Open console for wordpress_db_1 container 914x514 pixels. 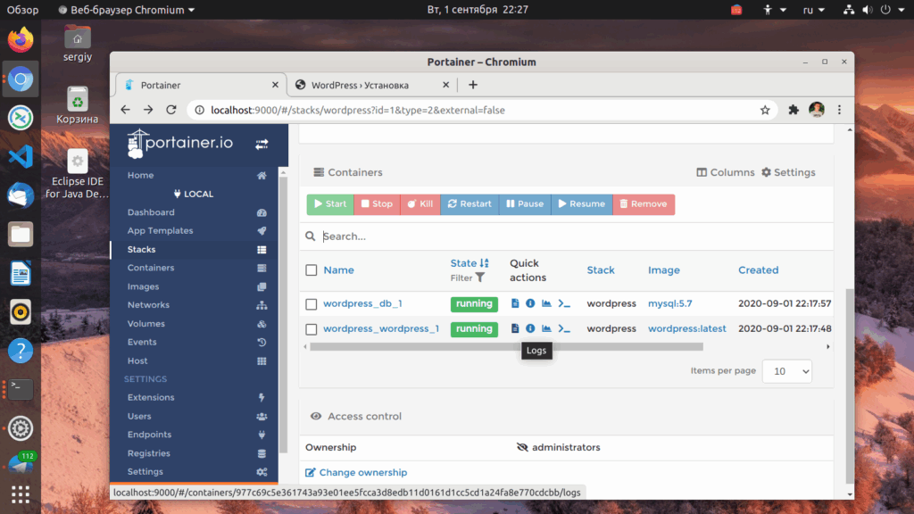[564, 303]
